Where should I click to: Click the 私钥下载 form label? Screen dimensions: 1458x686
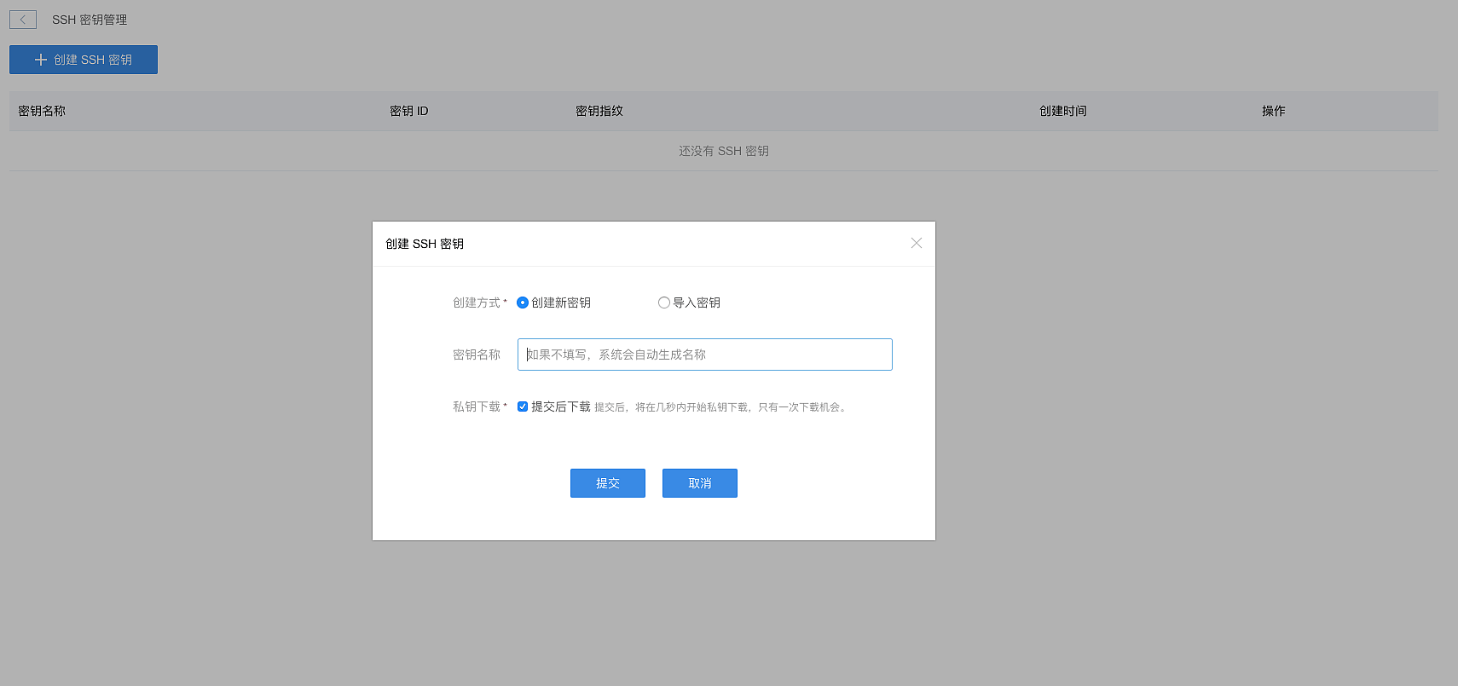477,406
